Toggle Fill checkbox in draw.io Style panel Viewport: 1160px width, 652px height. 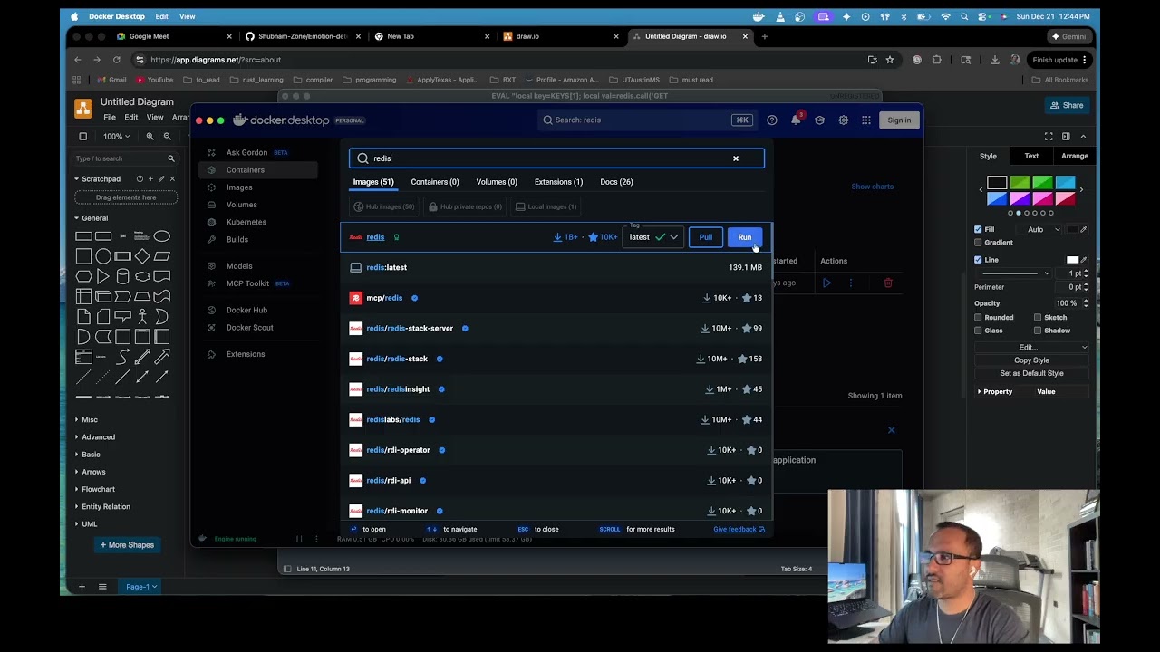(978, 229)
